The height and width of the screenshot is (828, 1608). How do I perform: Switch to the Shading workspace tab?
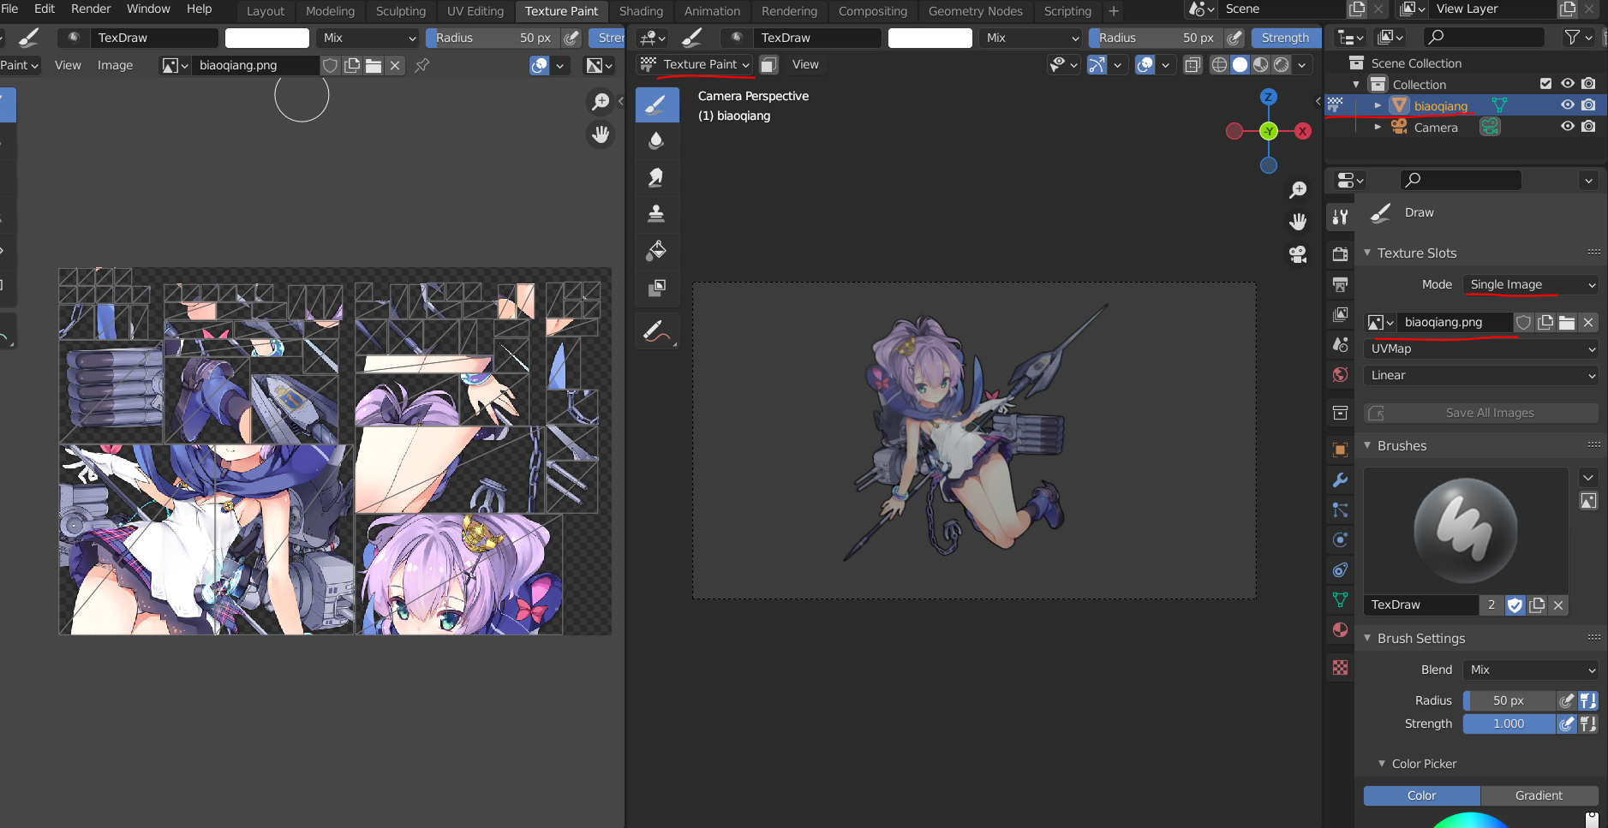(641, 11)
